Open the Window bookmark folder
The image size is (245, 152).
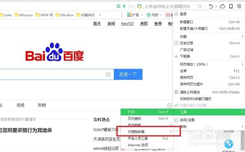[x=65, y=15]
